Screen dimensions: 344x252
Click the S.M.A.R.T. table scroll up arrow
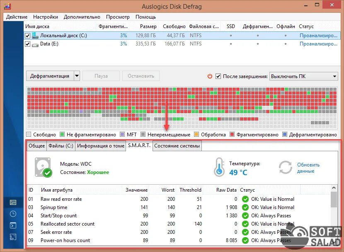334,188
